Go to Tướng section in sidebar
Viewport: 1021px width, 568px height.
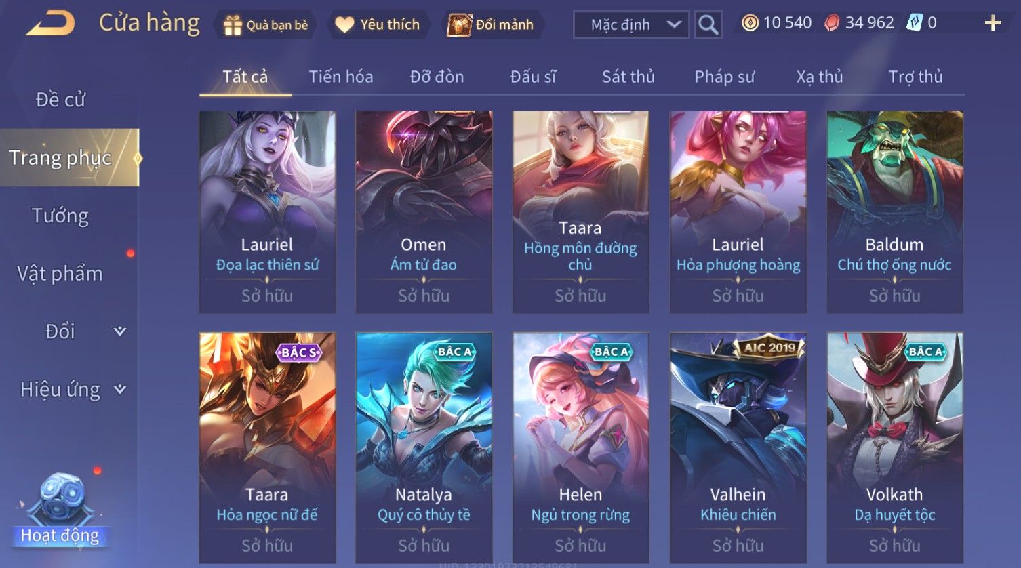60,216
